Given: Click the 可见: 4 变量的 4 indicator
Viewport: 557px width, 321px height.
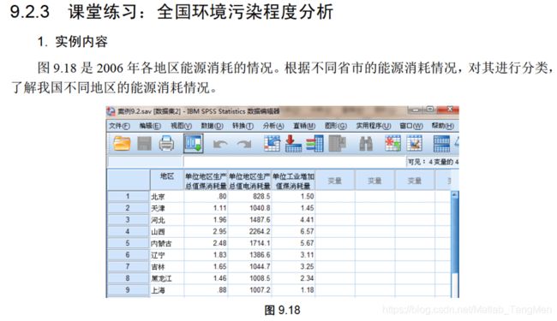Looking at the screenshot, I should tap(433, 162).
